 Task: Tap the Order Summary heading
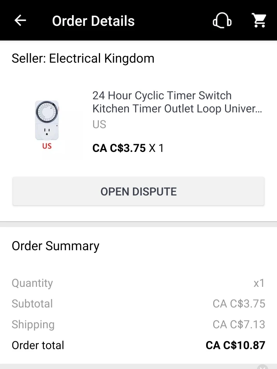click(56, 246)
